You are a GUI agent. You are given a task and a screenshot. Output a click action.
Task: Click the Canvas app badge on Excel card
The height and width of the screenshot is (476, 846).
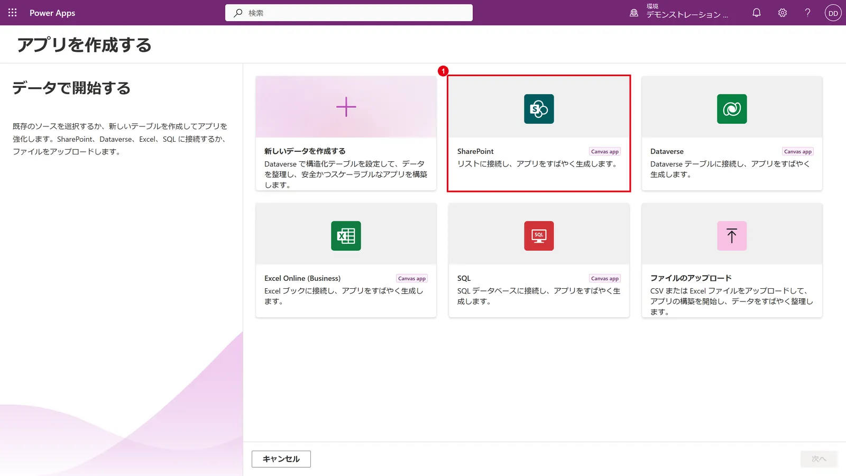pyautogui.click(x=412, y=279)
